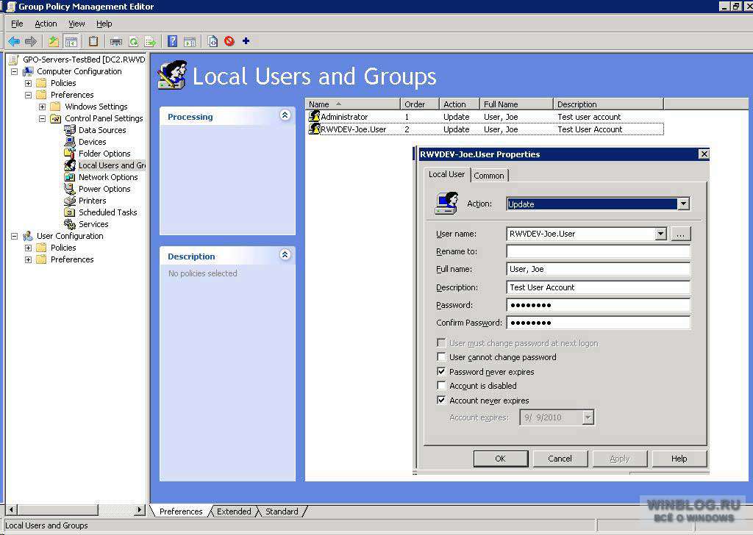Viewport: 753px width, 535px height.
Task: Expand Policies under Computer Configuration
Action: (x=29, y=83)
